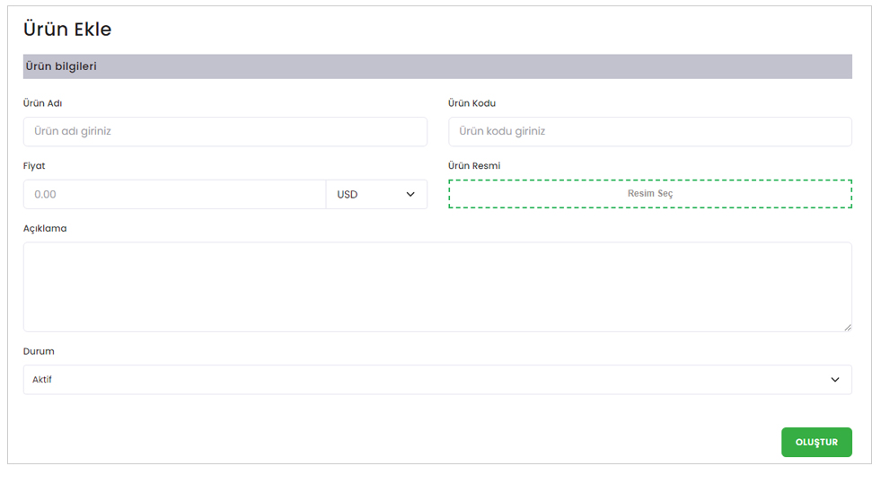Click the Ürün Ekle page title
881x484 pixels.
pos(67,29)
